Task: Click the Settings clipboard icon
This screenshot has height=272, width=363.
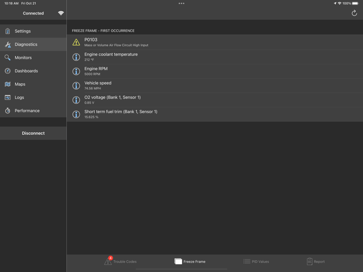Action: (8, 31)
